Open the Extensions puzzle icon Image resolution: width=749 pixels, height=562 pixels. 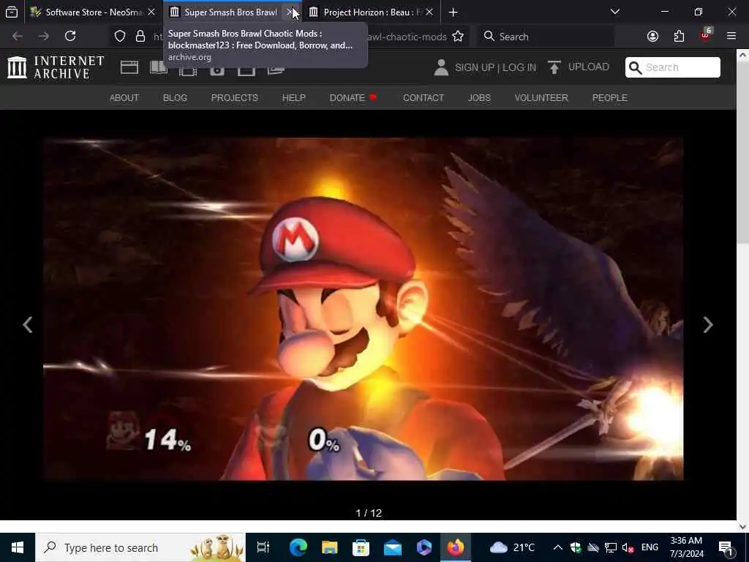(x=679, y=37)
